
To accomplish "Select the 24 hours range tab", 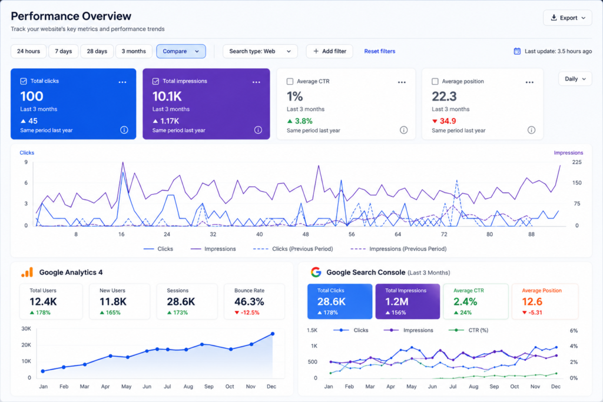I will coord(28,51).
